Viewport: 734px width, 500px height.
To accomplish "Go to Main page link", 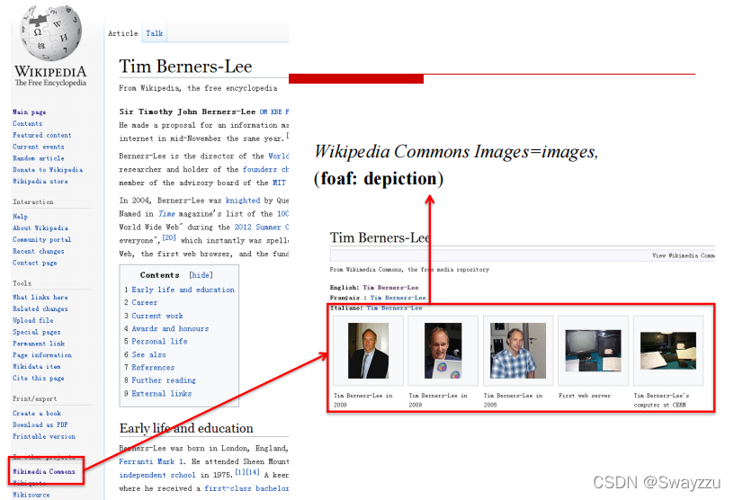I will [29, 112].
